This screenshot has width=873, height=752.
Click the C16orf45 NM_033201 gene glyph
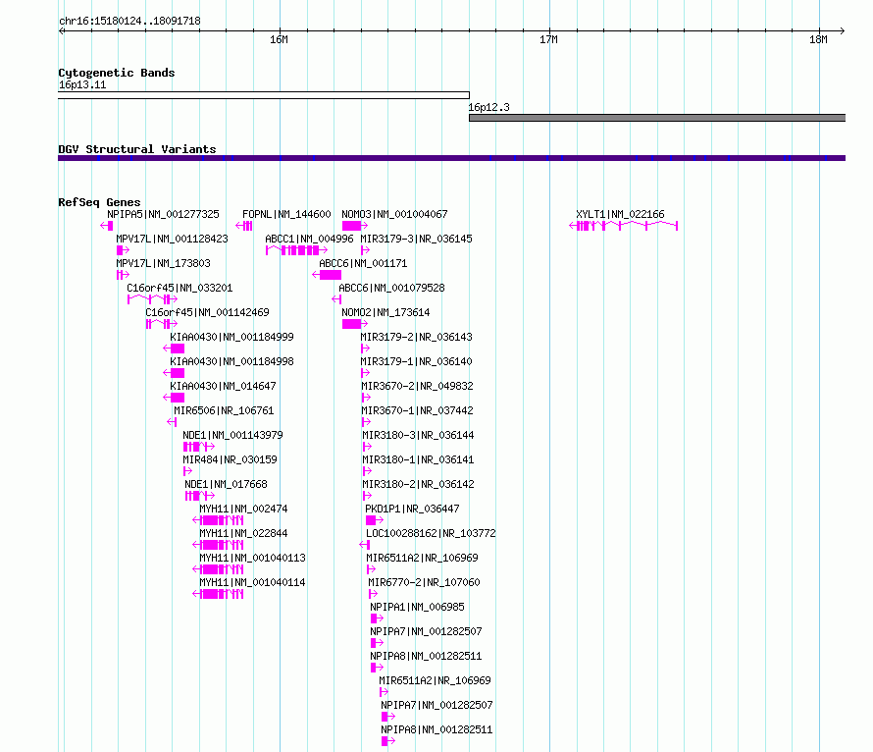[152, 299]
